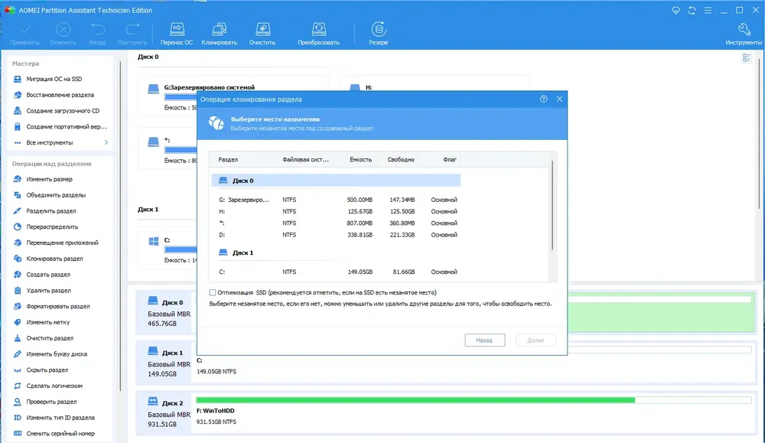The image size is (765, 443).
Task: Select H: partition row 125.67GB
Action: [x=336, y=211]
